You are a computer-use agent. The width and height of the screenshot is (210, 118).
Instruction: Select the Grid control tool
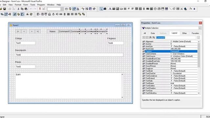point(148,9)
